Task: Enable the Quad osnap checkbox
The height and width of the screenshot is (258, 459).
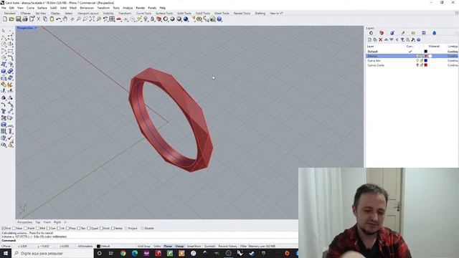Action: (89, 228)
